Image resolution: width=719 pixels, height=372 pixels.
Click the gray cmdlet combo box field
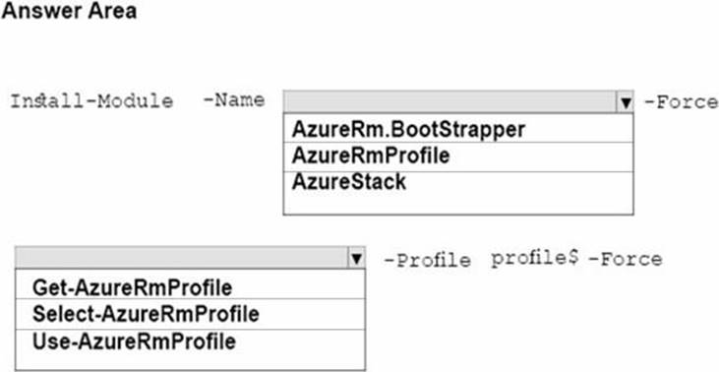click(182, 258)
